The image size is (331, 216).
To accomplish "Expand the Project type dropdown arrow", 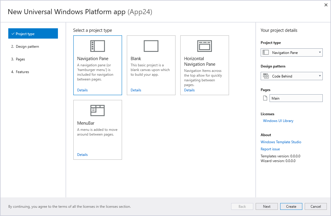I will pos(320,52).
